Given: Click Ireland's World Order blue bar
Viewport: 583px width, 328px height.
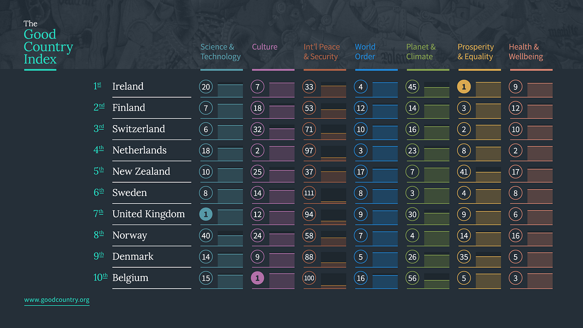Looking at the screenshot, I should click(x=385, y=90).
